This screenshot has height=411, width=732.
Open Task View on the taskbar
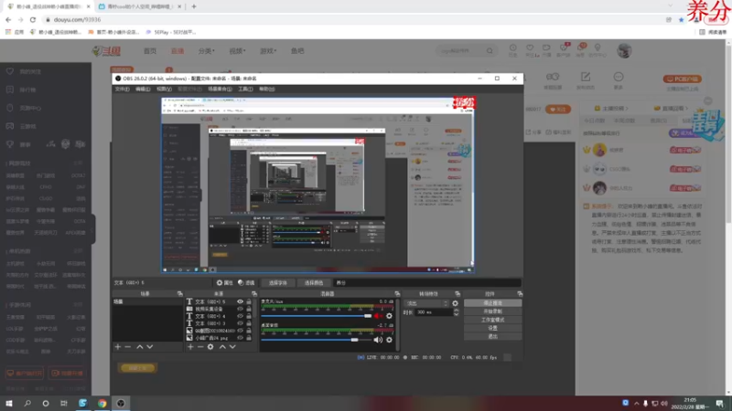tap(63, 403)
